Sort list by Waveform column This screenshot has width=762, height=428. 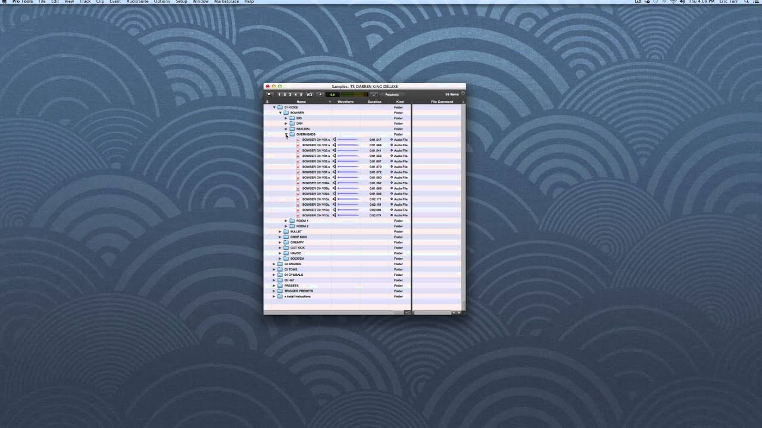coord(345,102)
